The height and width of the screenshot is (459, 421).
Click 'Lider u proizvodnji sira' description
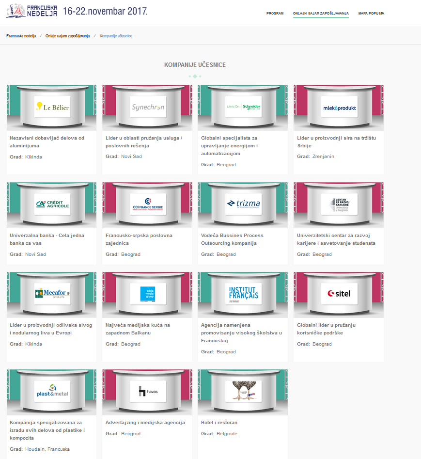pyautogui.click(x=336, y=142)
